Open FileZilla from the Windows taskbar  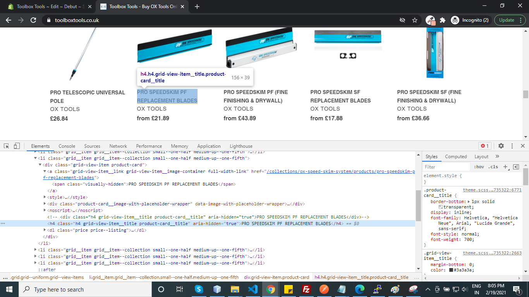click(x=306, y=289)
